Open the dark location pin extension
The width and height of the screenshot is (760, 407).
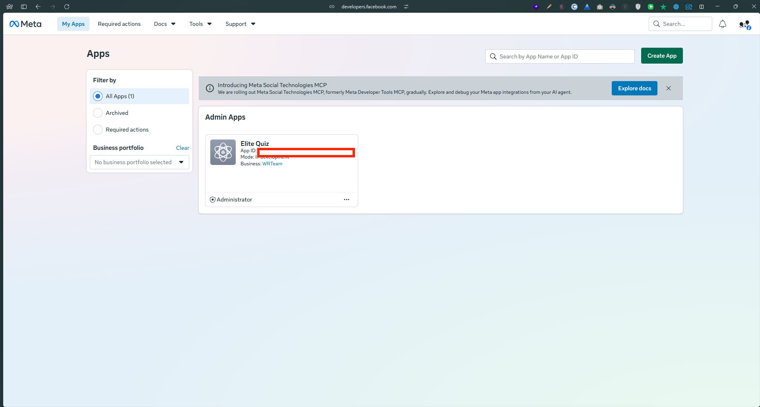click(625, 7)
